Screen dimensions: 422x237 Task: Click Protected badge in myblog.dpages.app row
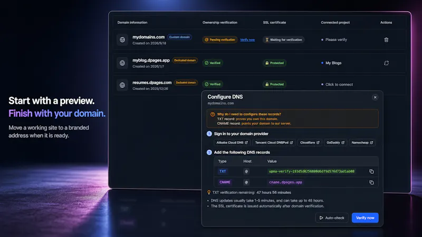(x=274, y=63)
